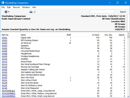Open item link 10135
Viewport: 130px width, 98px height.
click(5, 85)
